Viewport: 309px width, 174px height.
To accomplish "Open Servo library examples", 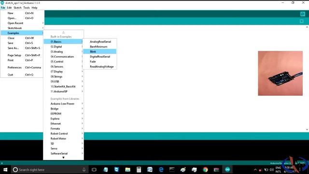I will pyautogui.click(x=63, y=148).
